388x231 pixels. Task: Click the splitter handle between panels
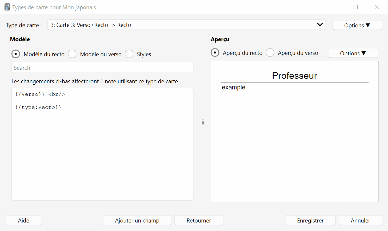pos(203,122)
